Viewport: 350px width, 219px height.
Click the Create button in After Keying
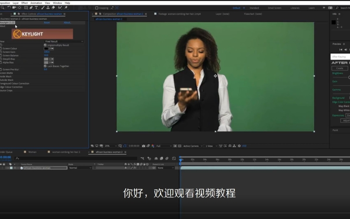[x=339, y=68]
